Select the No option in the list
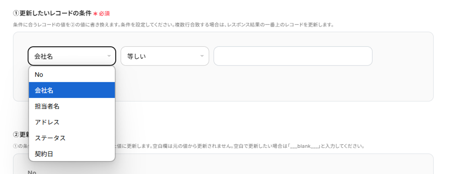 [71, 75]
